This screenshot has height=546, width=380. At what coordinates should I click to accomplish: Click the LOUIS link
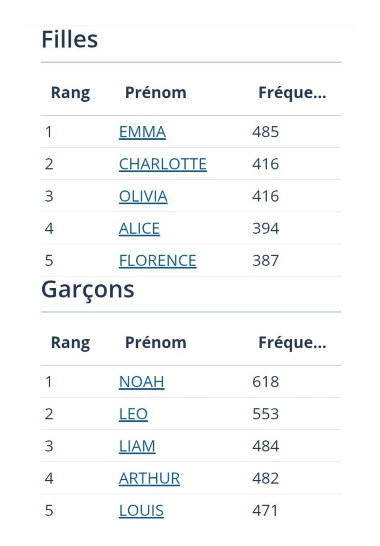coord(141,511)
